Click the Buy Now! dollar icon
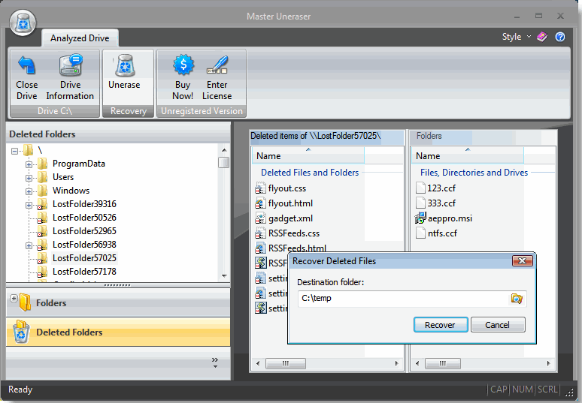 [183, 65]
